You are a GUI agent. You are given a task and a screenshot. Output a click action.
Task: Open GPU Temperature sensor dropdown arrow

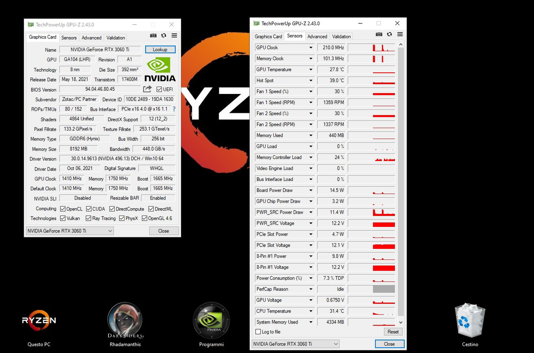[311, 70]
